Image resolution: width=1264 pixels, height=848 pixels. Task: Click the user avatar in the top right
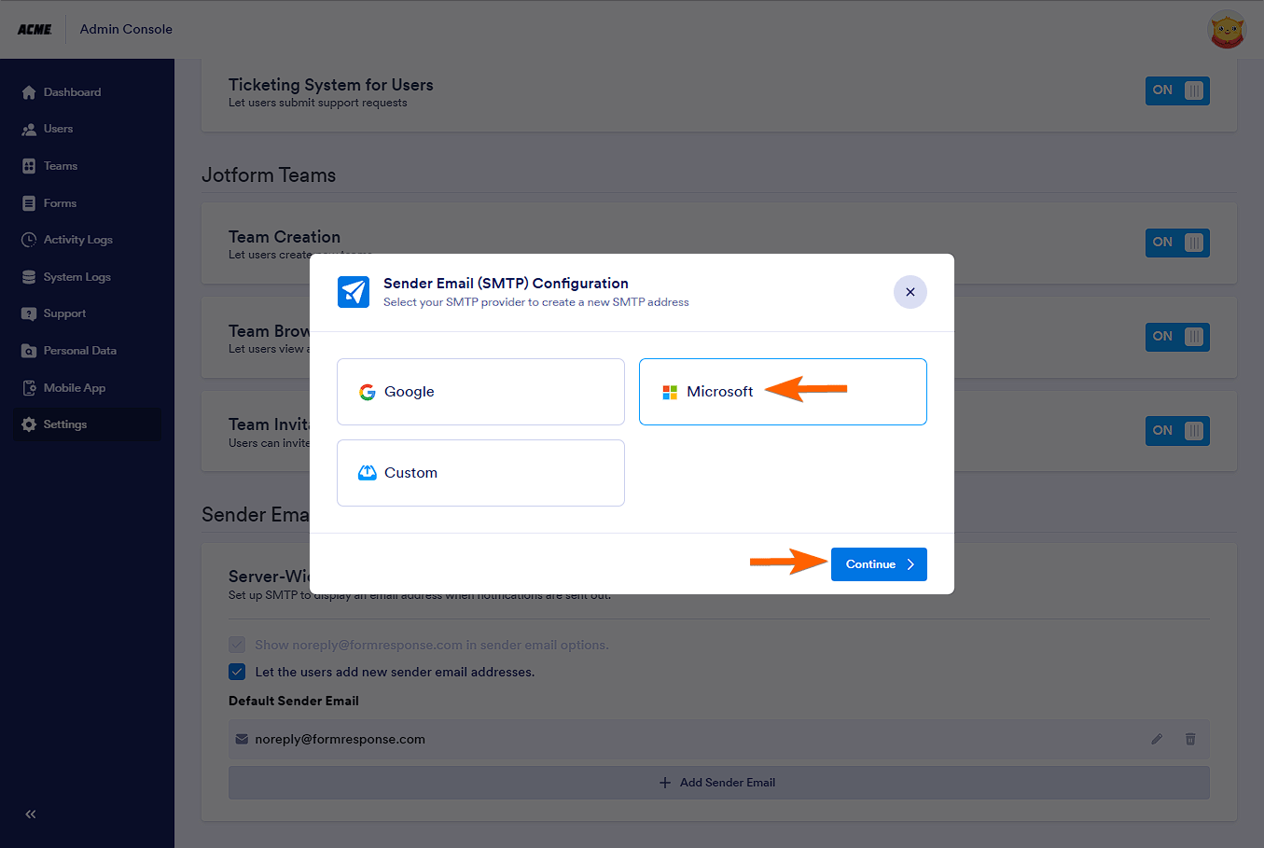point(1227,30)
